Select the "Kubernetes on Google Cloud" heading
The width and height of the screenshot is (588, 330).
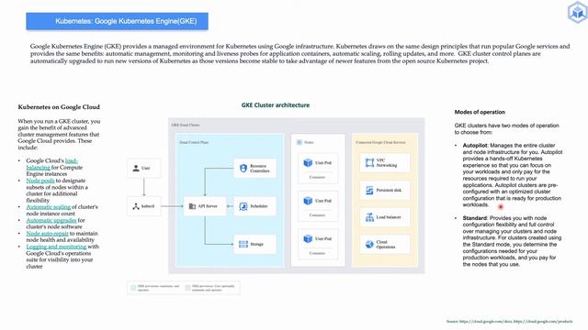[x=59, y=107]
